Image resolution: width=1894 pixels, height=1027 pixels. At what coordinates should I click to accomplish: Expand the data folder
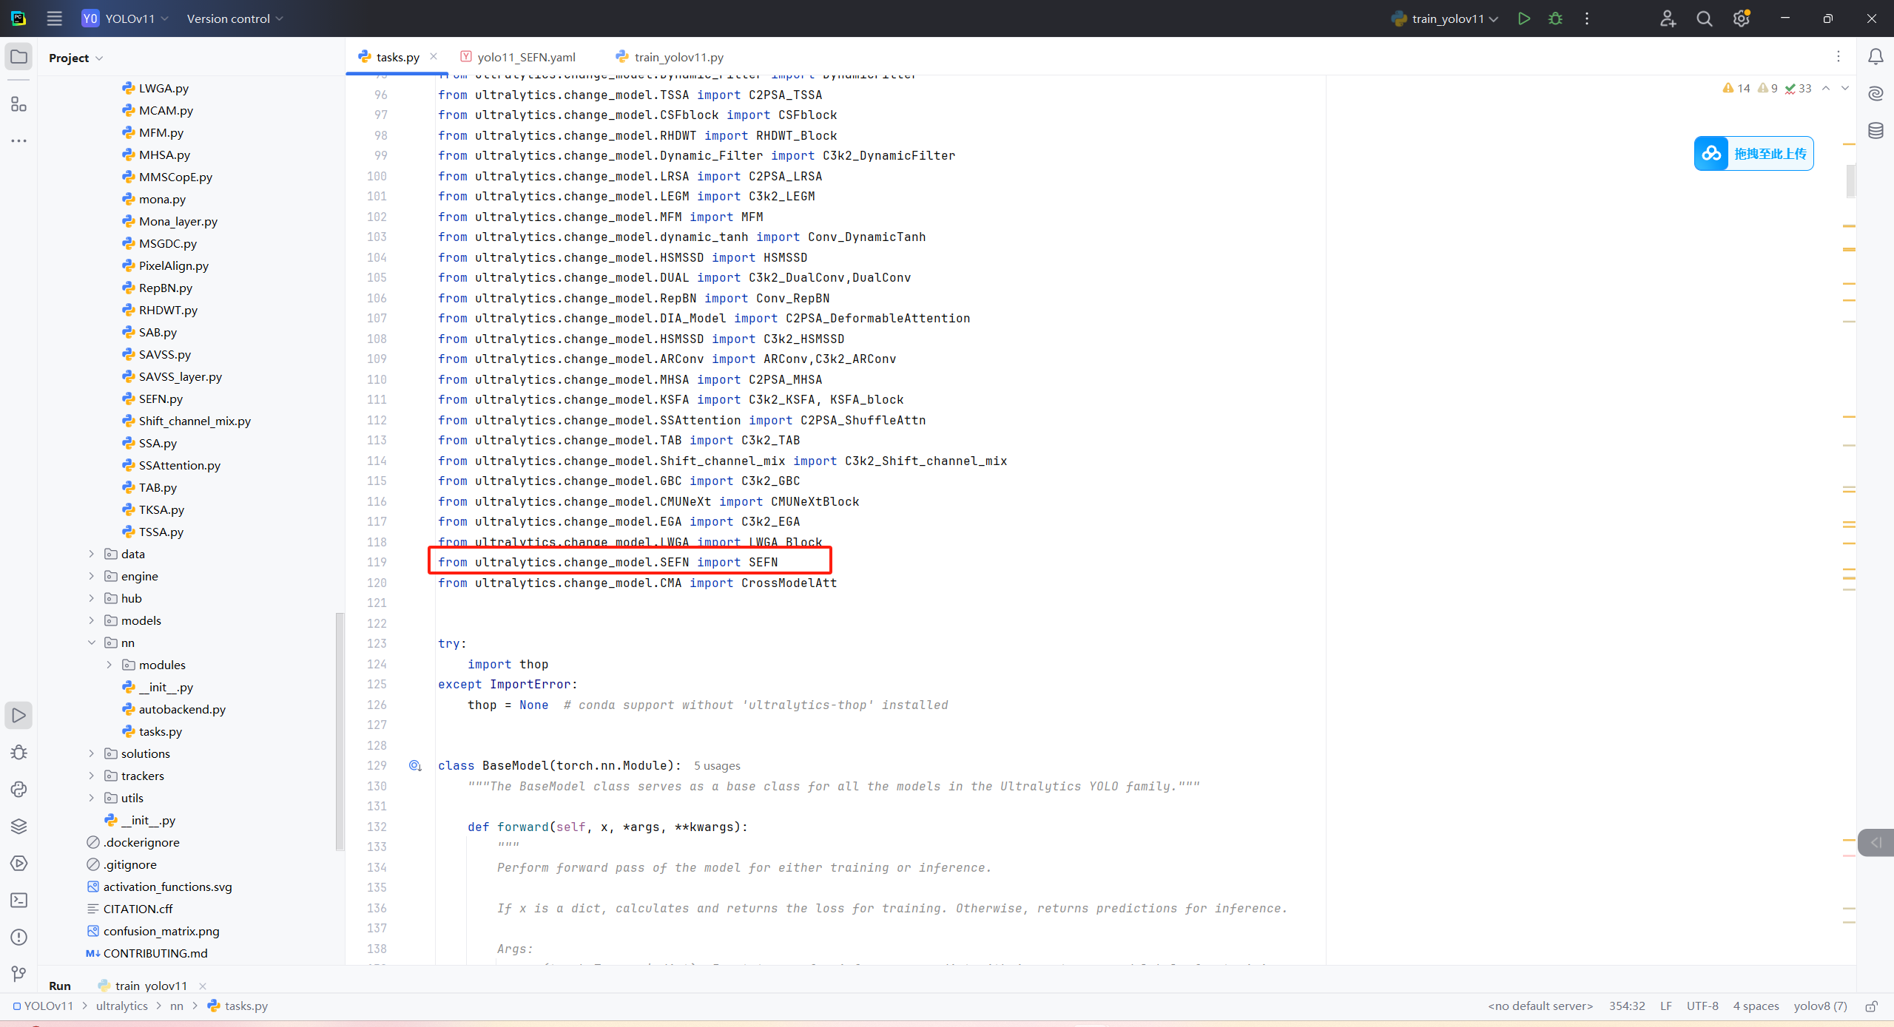(92, 554)
